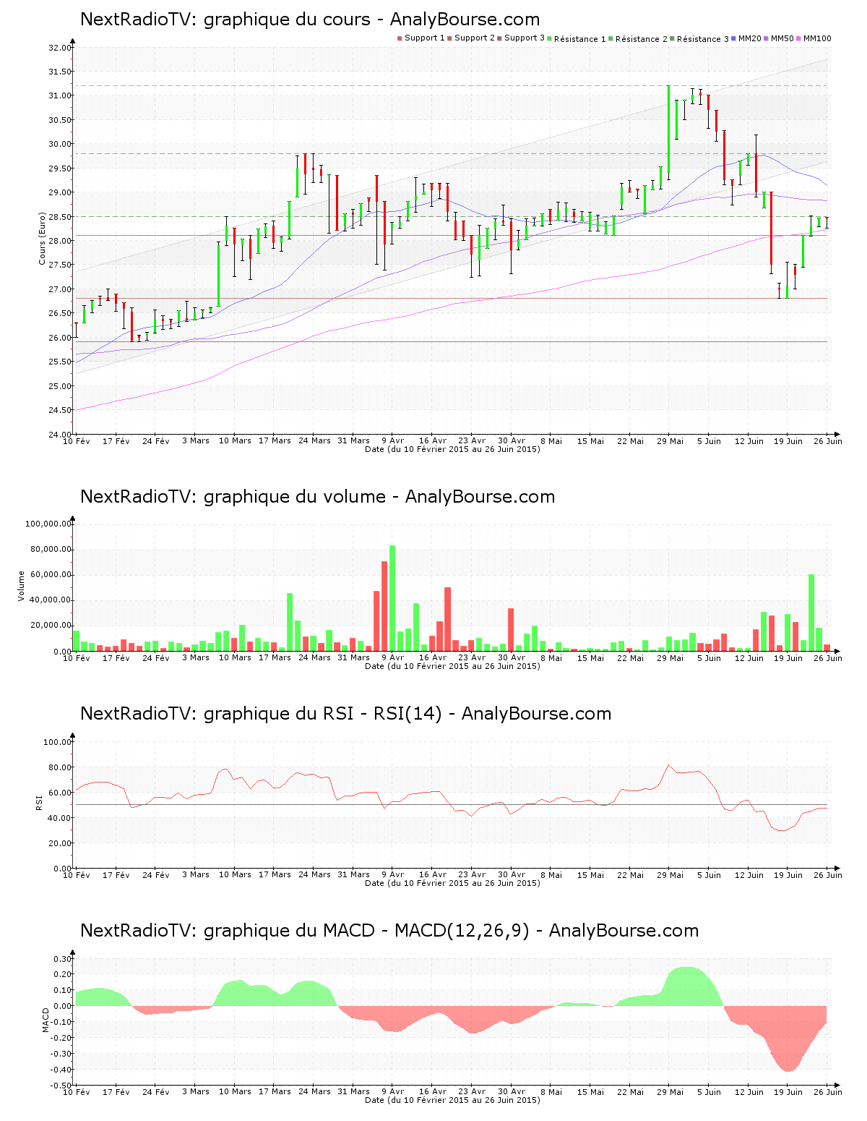Click the 'graphique du volume' chart title

pos(318,497)
